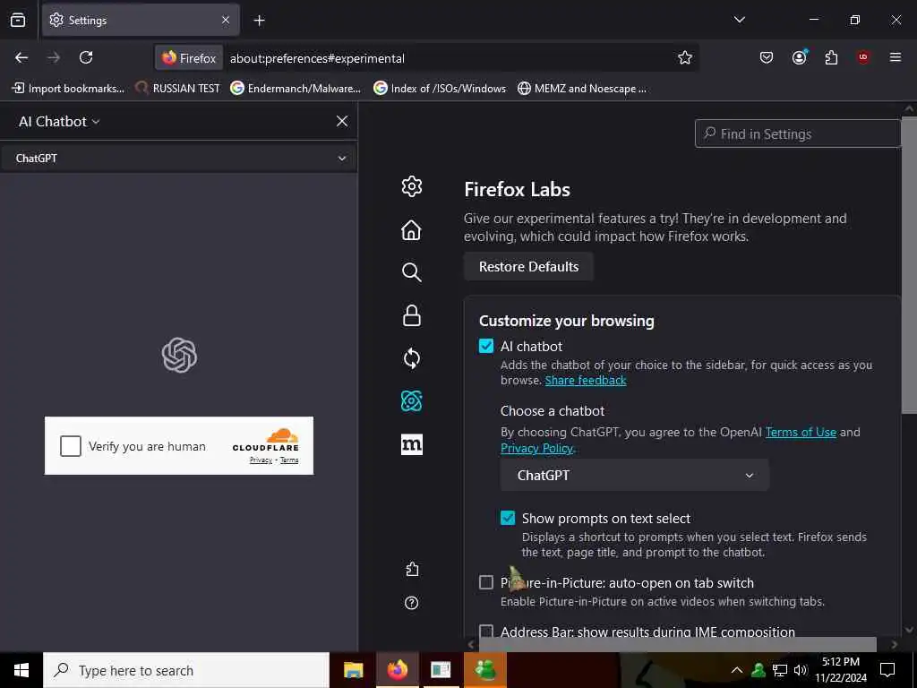Click the Windows taskbar search box
The height and width of the screenshot is (688, 917).
point(186,670)
